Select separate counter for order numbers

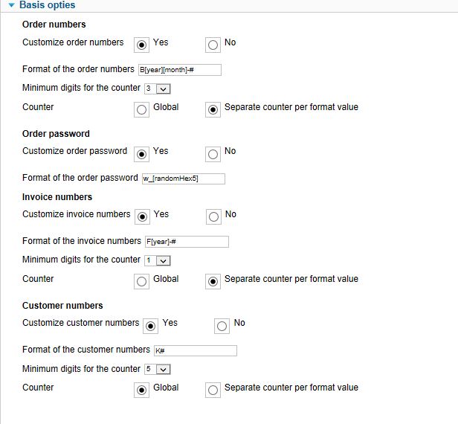(x=213, y=109)
